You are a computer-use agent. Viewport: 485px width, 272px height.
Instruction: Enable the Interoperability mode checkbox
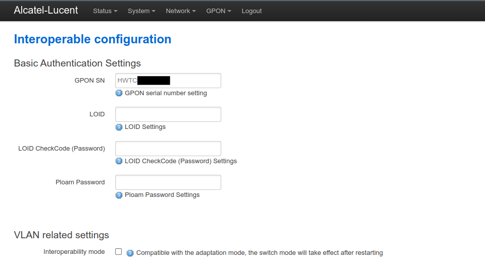(x=118, y=252)
